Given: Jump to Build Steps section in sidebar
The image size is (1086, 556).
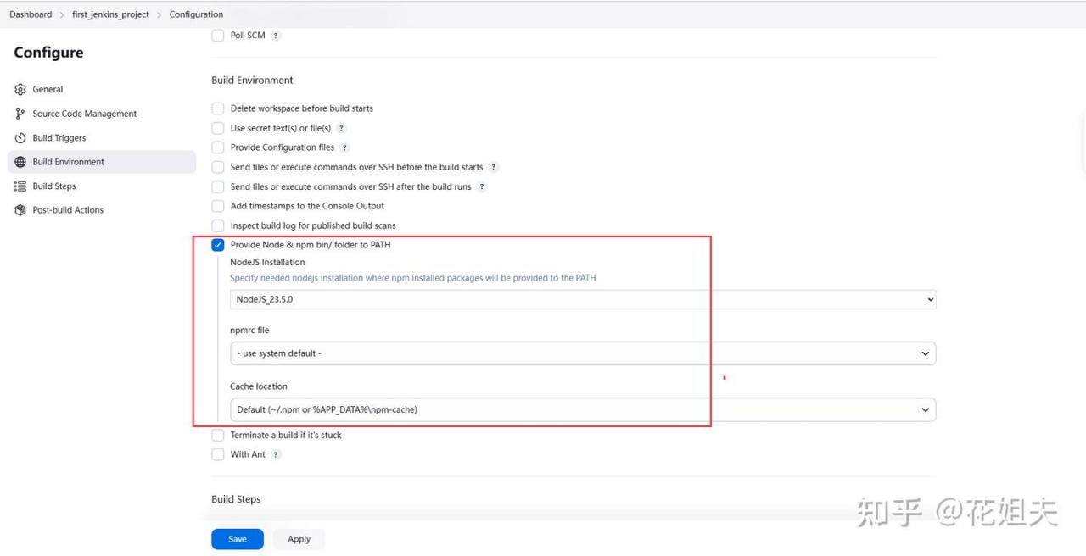Looking at the screenshot, I should (102, 186).
